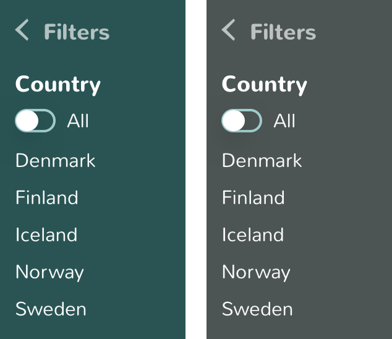Select Norway in the gray panel
Viewport: 392px width, 339px height.
tap(256, 272)
